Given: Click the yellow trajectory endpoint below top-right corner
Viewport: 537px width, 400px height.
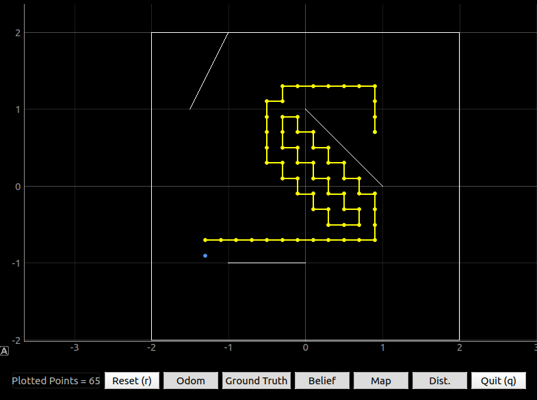Looking at the screenshot, I should pos(375,132).
